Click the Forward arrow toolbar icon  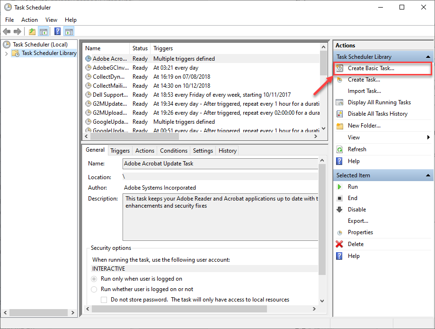tap(18, 32)
